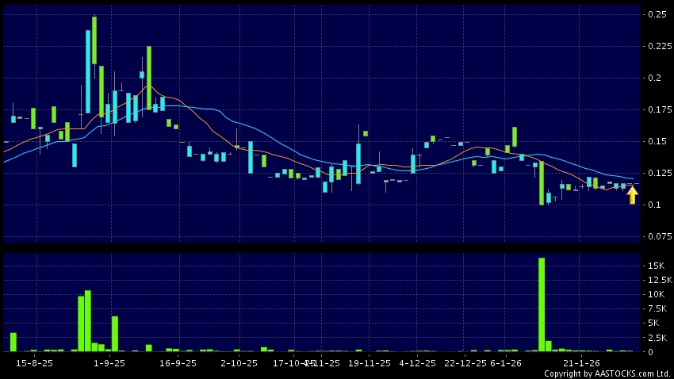Click the tallest green volume bar
The height and width of the screenshot is (379, 674).
pyautogui.click(x=542, y=304)
